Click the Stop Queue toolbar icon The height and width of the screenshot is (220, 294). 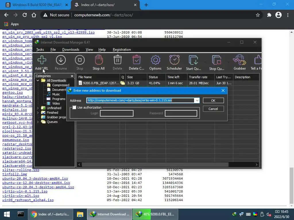[x=216, y=60]
